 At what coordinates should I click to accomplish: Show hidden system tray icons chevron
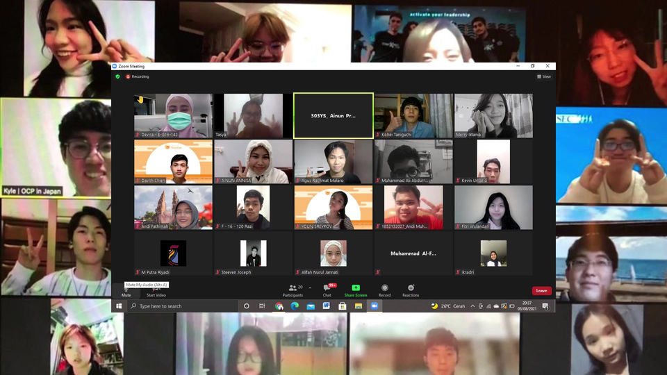(472, 306)
